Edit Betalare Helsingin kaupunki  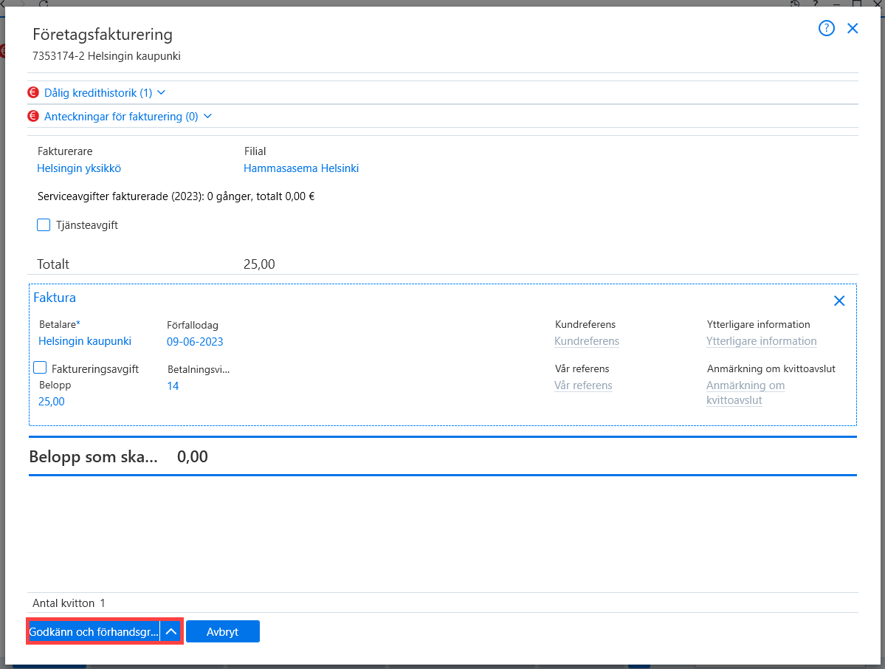tap(85, 341)
